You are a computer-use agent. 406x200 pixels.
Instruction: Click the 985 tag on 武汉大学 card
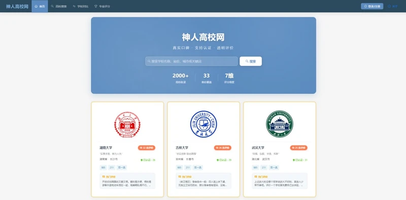pos(256,168)
